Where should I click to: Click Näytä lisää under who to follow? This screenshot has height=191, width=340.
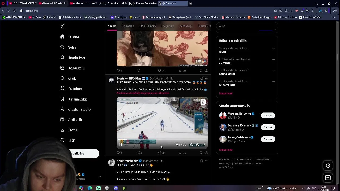tap(226, 150)
